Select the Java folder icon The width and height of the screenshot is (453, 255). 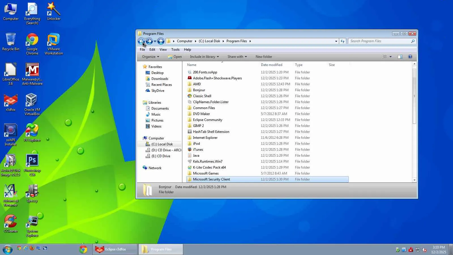(190, 156)
